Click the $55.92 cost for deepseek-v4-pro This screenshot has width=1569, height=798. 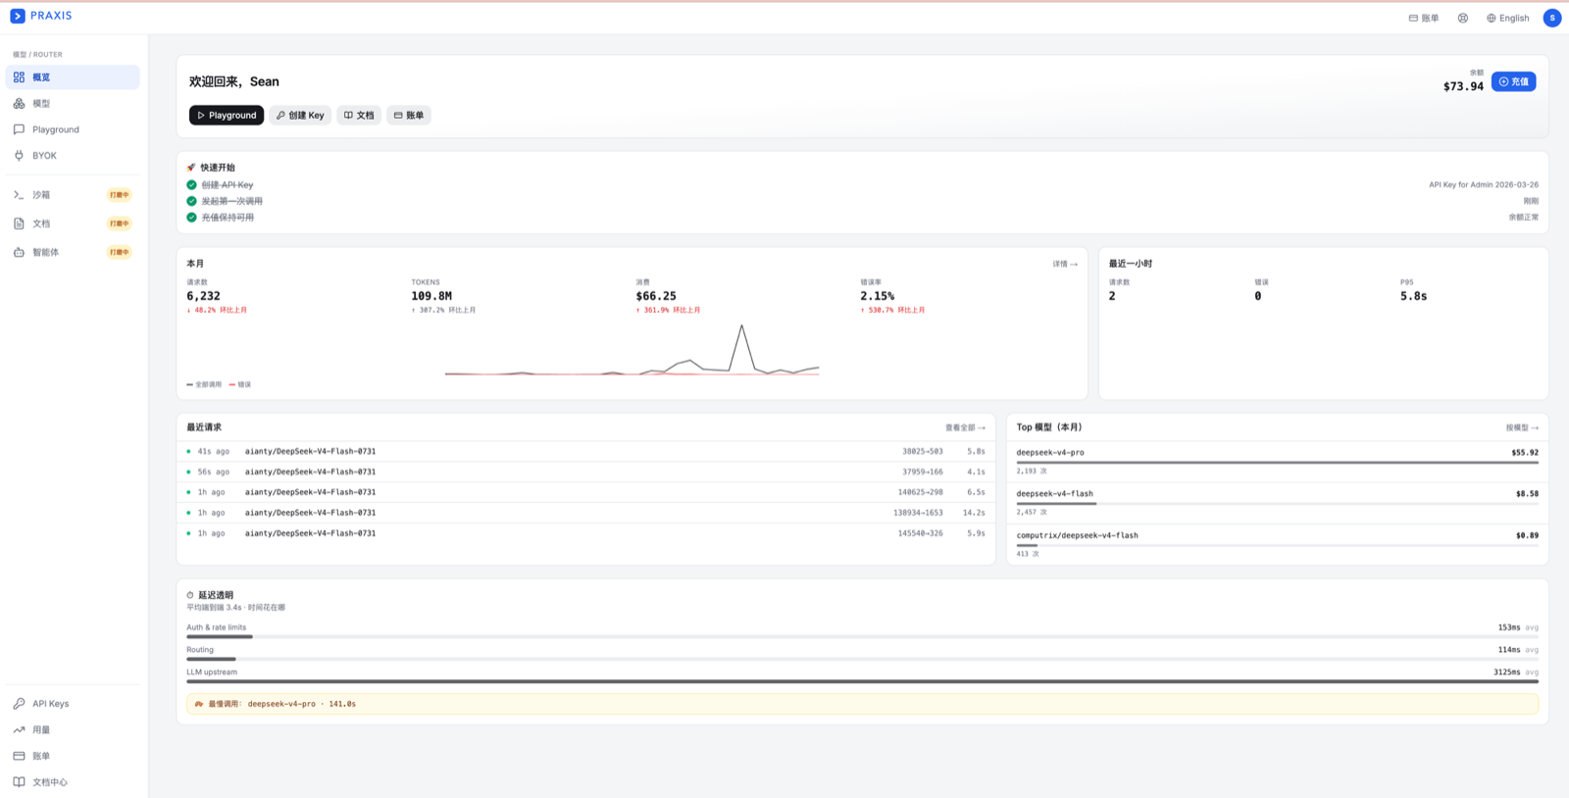1525,453
